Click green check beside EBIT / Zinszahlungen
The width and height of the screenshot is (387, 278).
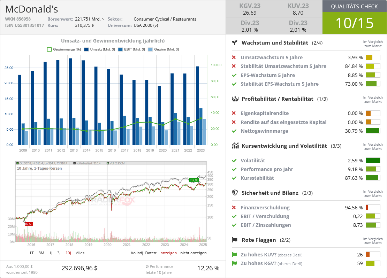click(x=234, y=225)
